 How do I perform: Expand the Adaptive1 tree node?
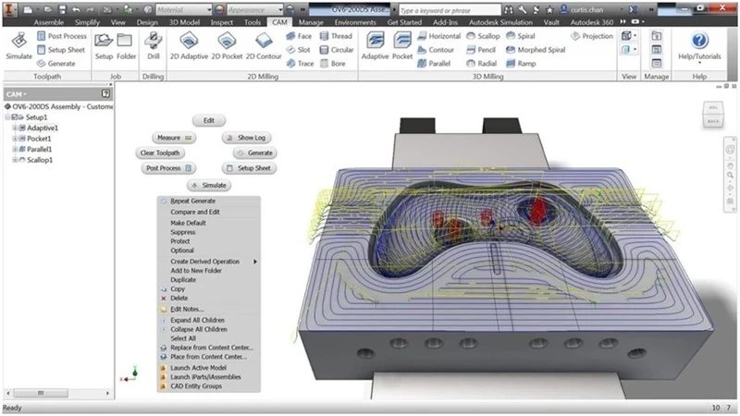[x=15, y=128]
